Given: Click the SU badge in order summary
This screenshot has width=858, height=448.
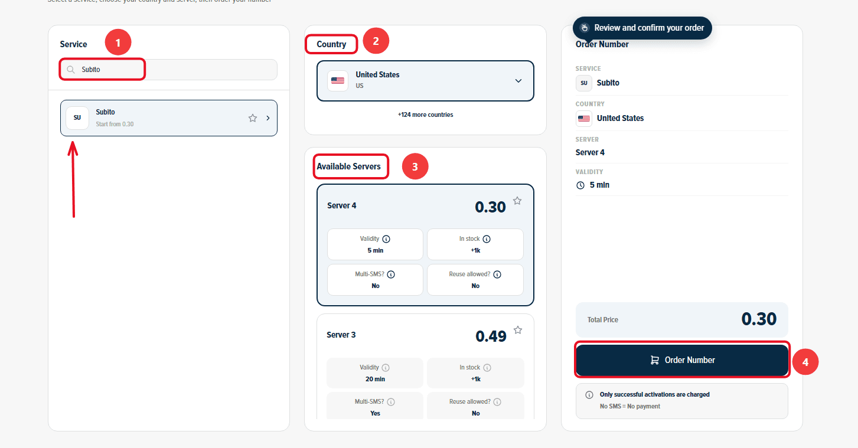Looking at the screenshot, I should pos(583,83).
